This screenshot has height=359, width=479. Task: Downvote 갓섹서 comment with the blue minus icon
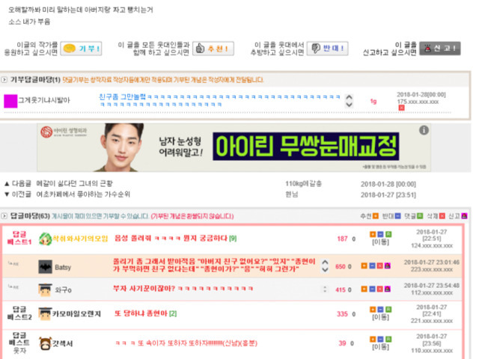click(380, 339)
